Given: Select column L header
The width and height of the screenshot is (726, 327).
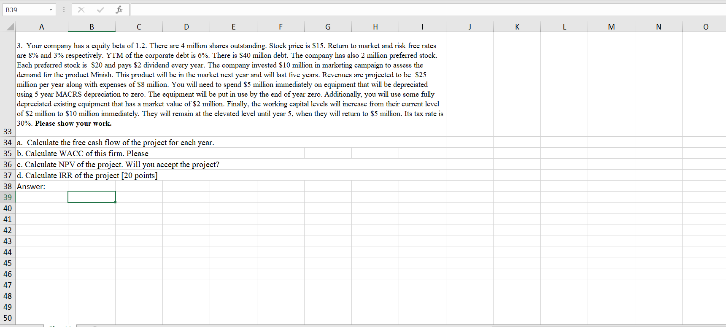Looking at the screenshot, I should (x=564, y=27).
